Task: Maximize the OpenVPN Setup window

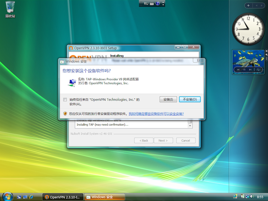Action: point(185,47)
